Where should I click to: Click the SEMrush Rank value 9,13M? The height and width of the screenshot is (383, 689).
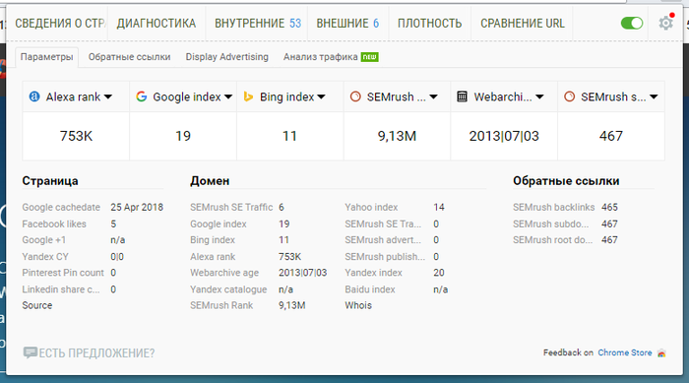pos(291,305)
